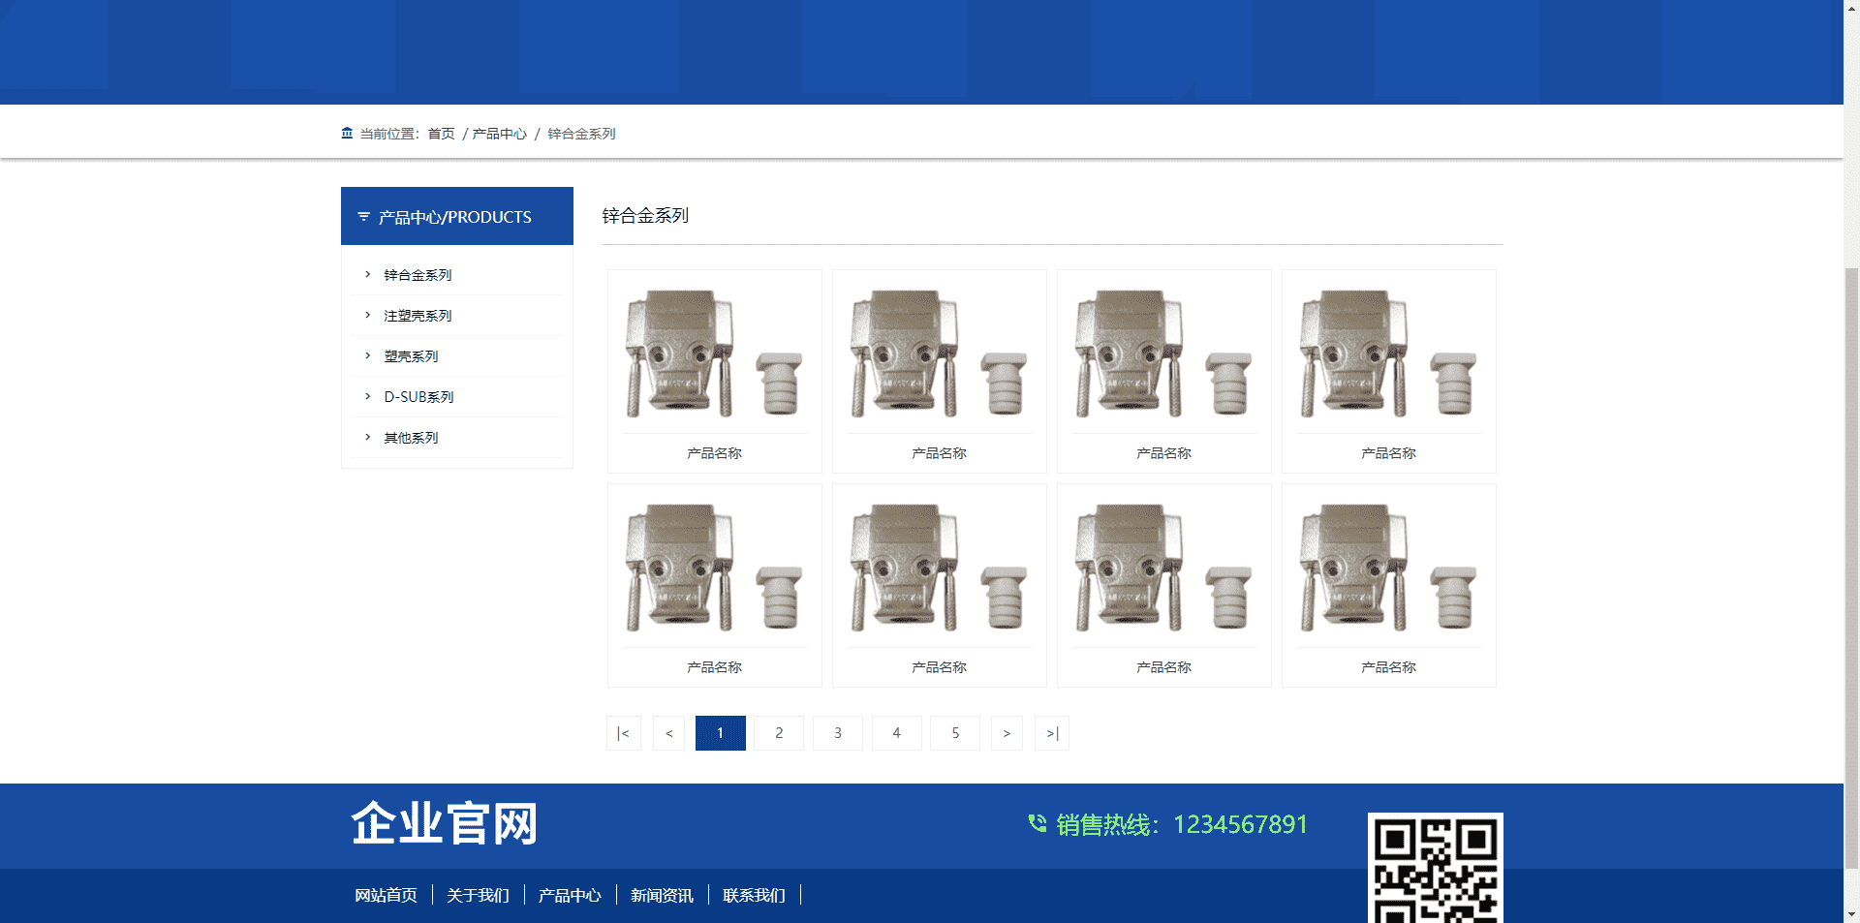
Task: Click the QR code in the footer
Action: click(1435, 868)
